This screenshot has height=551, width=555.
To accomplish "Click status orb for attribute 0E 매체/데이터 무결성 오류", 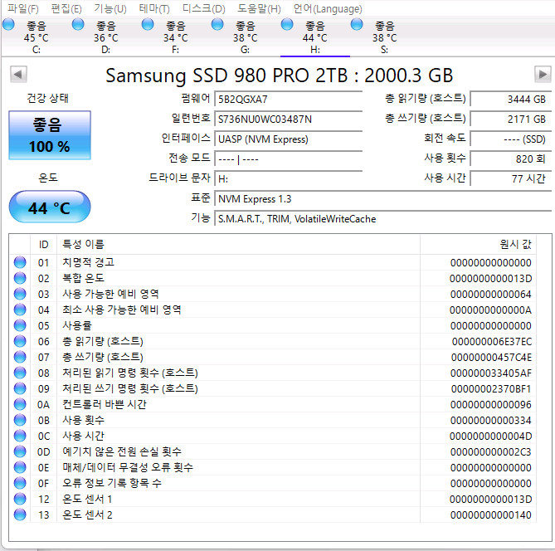I will coord(20,467).
